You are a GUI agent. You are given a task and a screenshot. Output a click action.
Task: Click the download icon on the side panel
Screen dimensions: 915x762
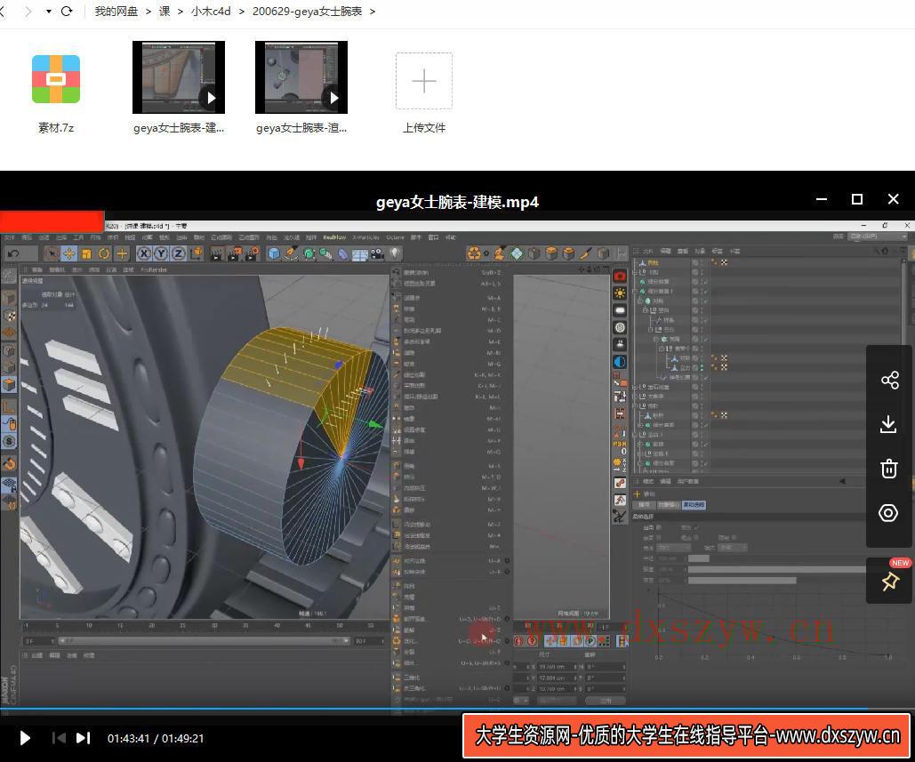888,424
